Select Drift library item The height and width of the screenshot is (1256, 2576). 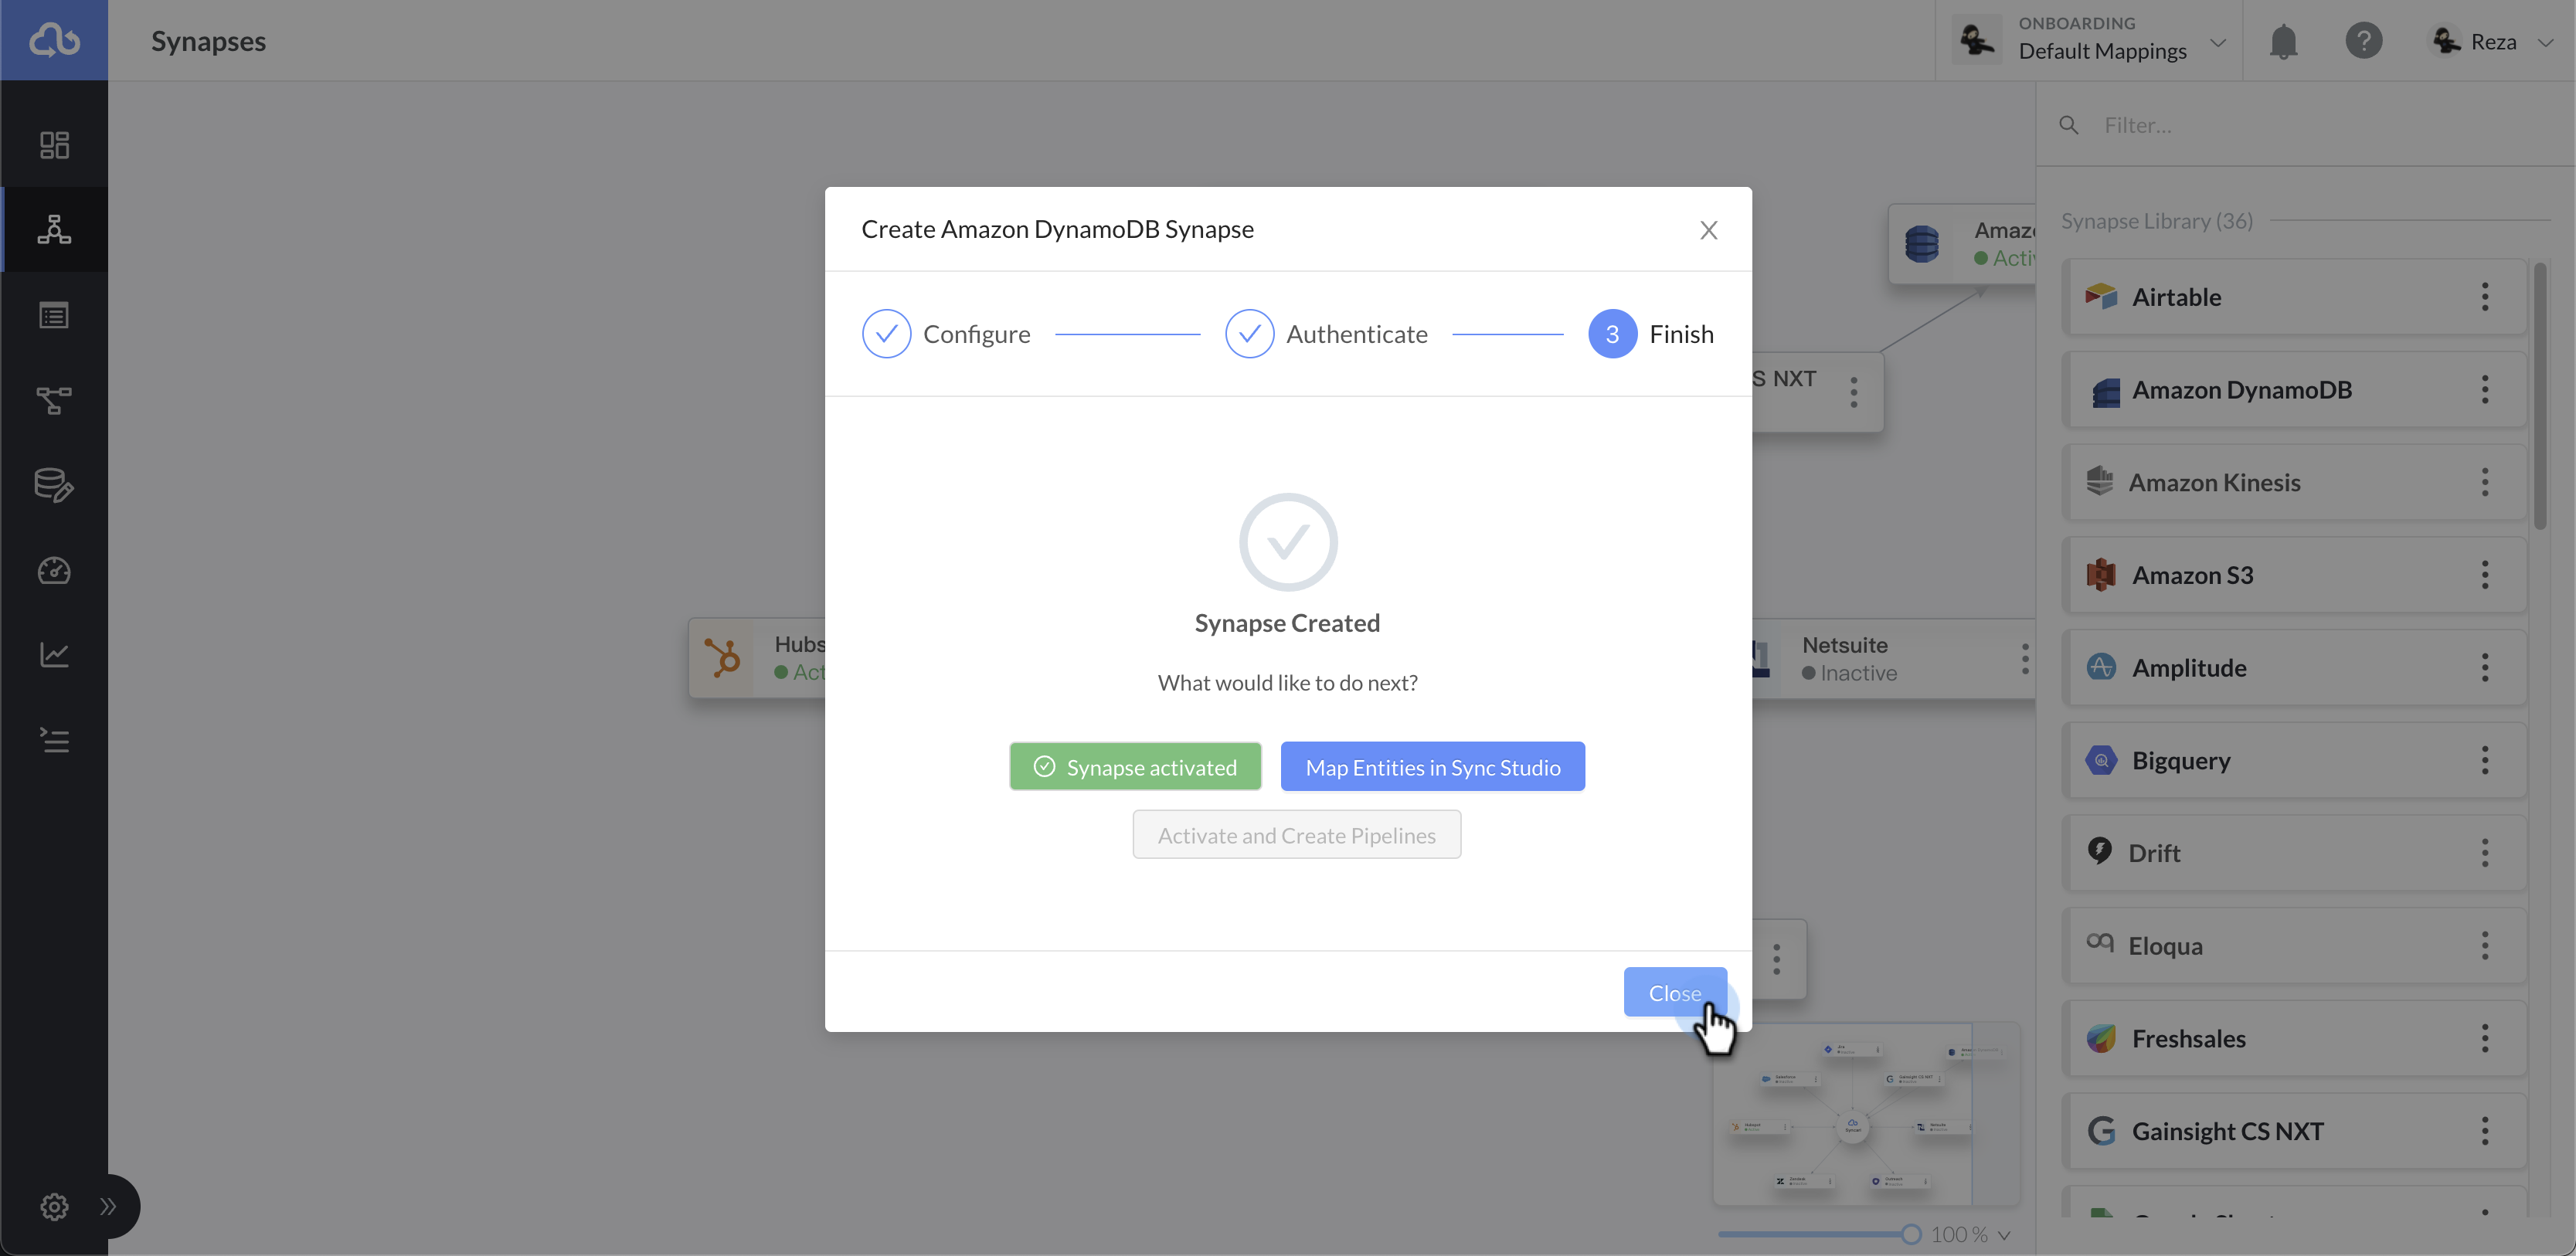[x=2294, y=853]
